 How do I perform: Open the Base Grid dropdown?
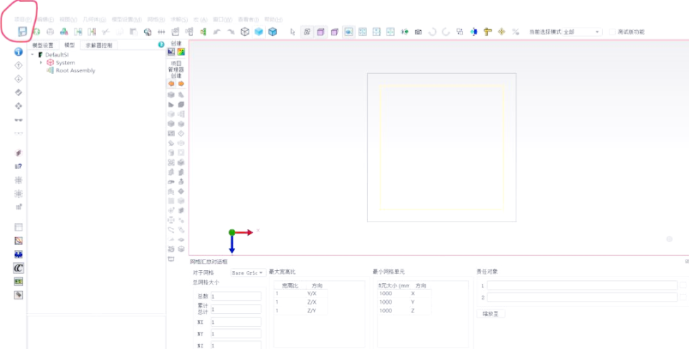pyautogui.click(x=248, y=272)
